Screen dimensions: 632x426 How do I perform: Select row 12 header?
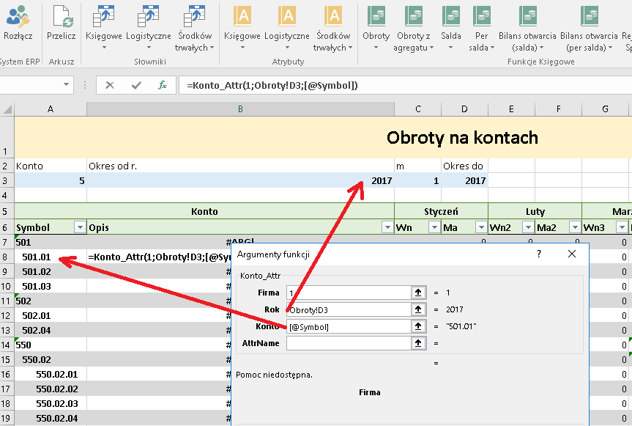pos(6,316)
